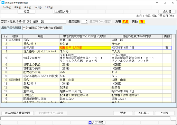Viewport: 177px width, 125px height.
Task: Click the 差戻回数 field showing 0
Action: coord(84,21)
